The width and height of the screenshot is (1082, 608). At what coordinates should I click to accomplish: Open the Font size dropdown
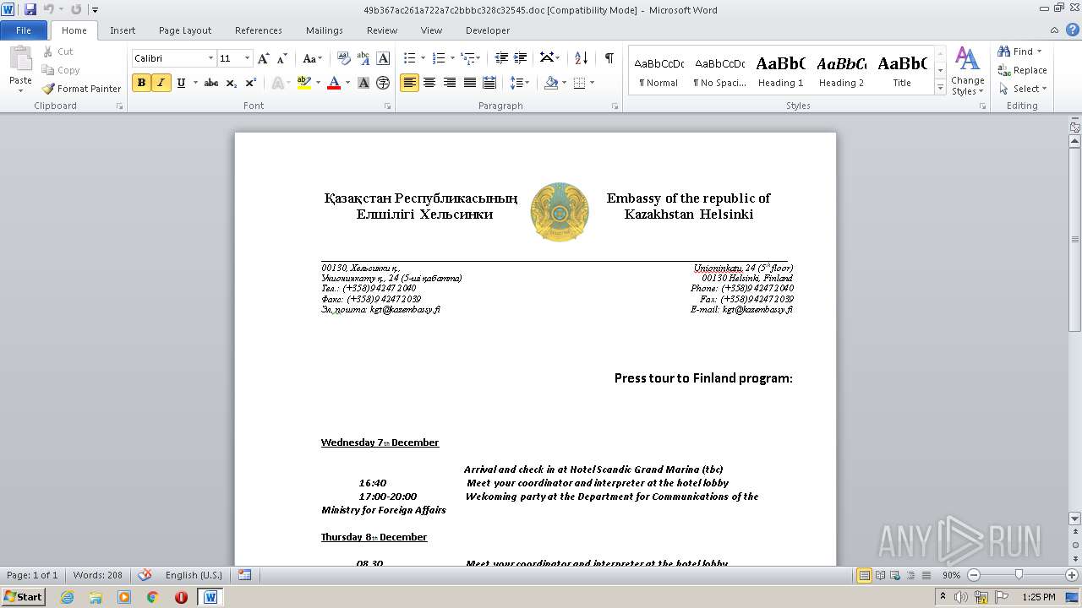tap(247, 58)
